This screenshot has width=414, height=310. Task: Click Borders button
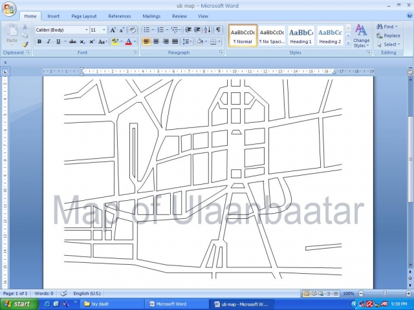(x=213, y=41)
